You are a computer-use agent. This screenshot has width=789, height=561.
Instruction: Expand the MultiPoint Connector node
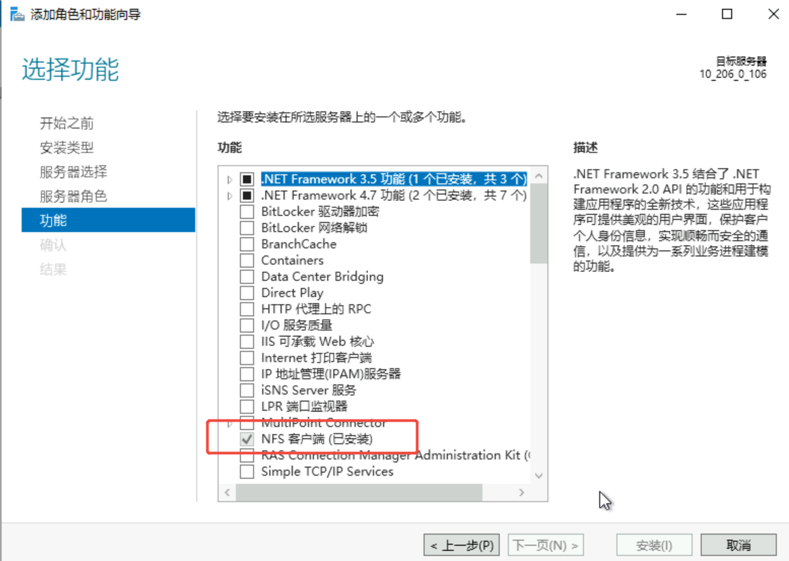230,423
